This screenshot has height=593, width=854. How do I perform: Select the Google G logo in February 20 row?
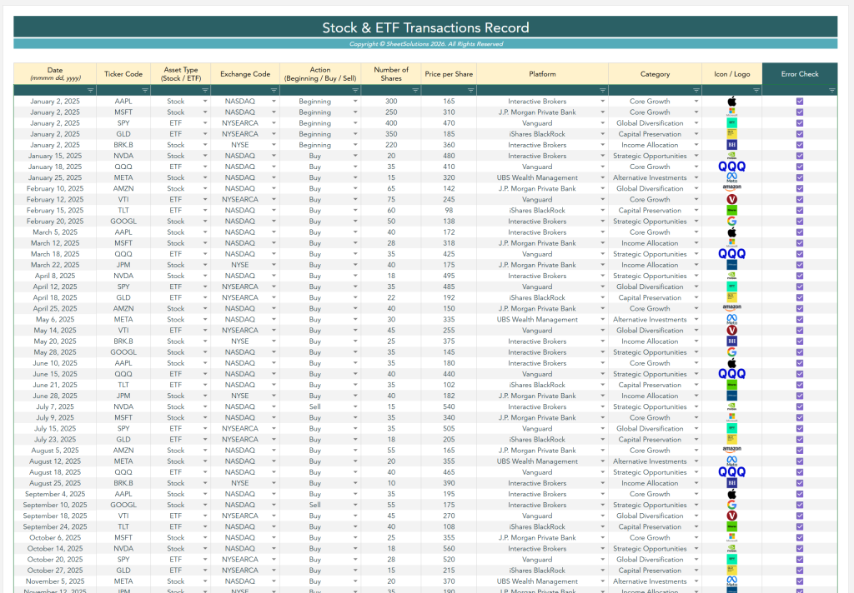pyautogui.click(x=732, y=222)
